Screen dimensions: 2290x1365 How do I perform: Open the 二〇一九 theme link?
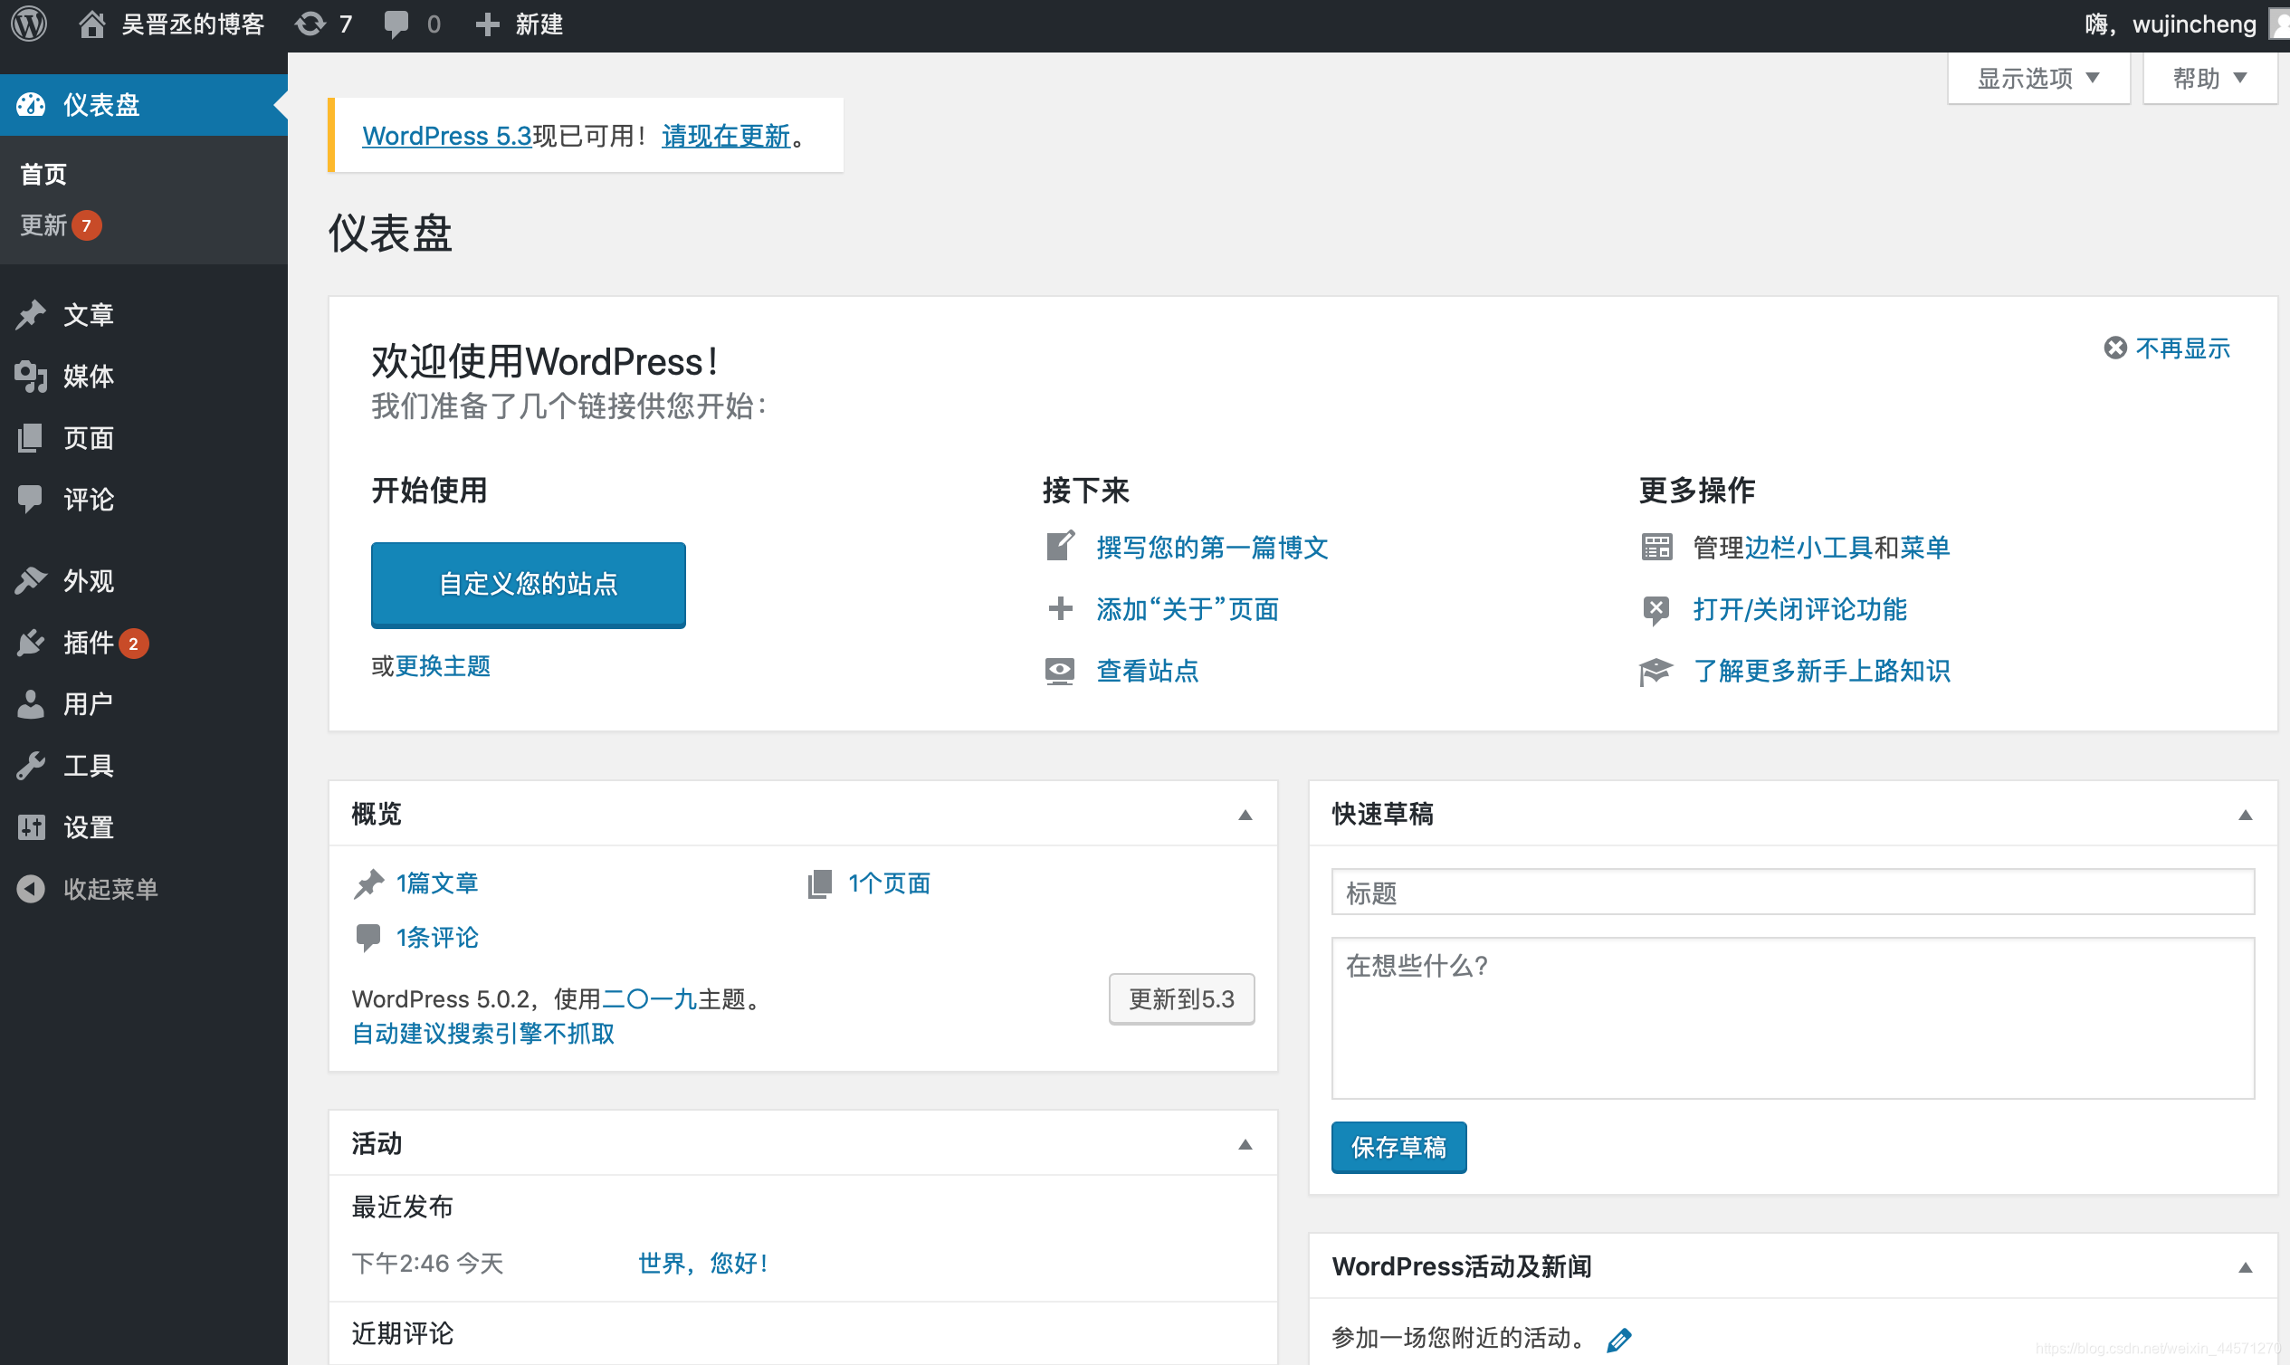648,998
